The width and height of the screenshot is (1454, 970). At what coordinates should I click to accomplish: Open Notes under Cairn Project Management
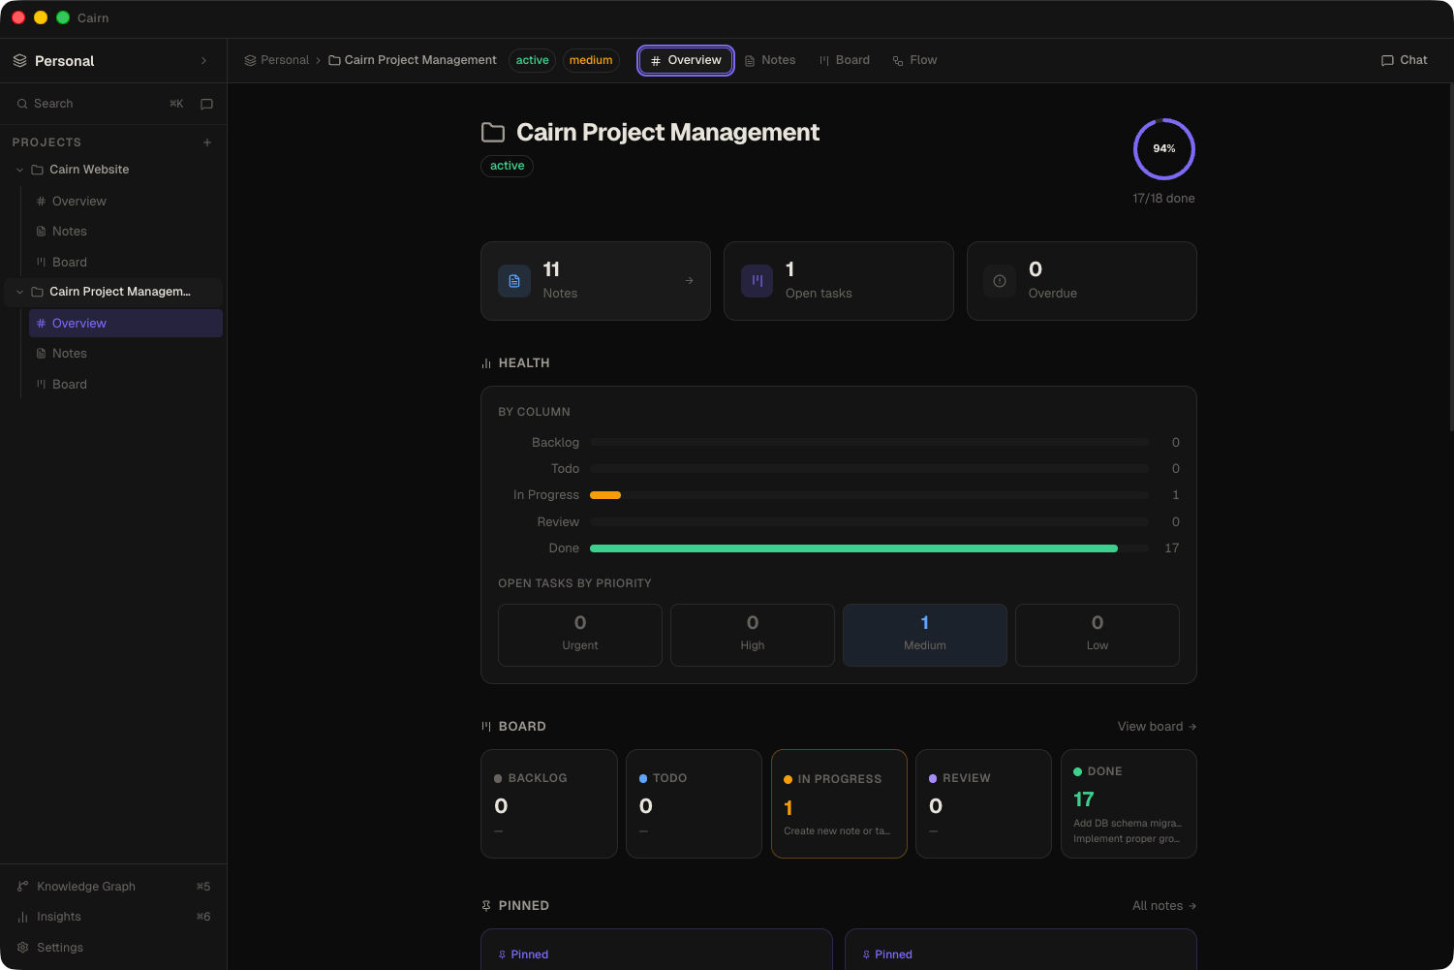pos(126,354)
